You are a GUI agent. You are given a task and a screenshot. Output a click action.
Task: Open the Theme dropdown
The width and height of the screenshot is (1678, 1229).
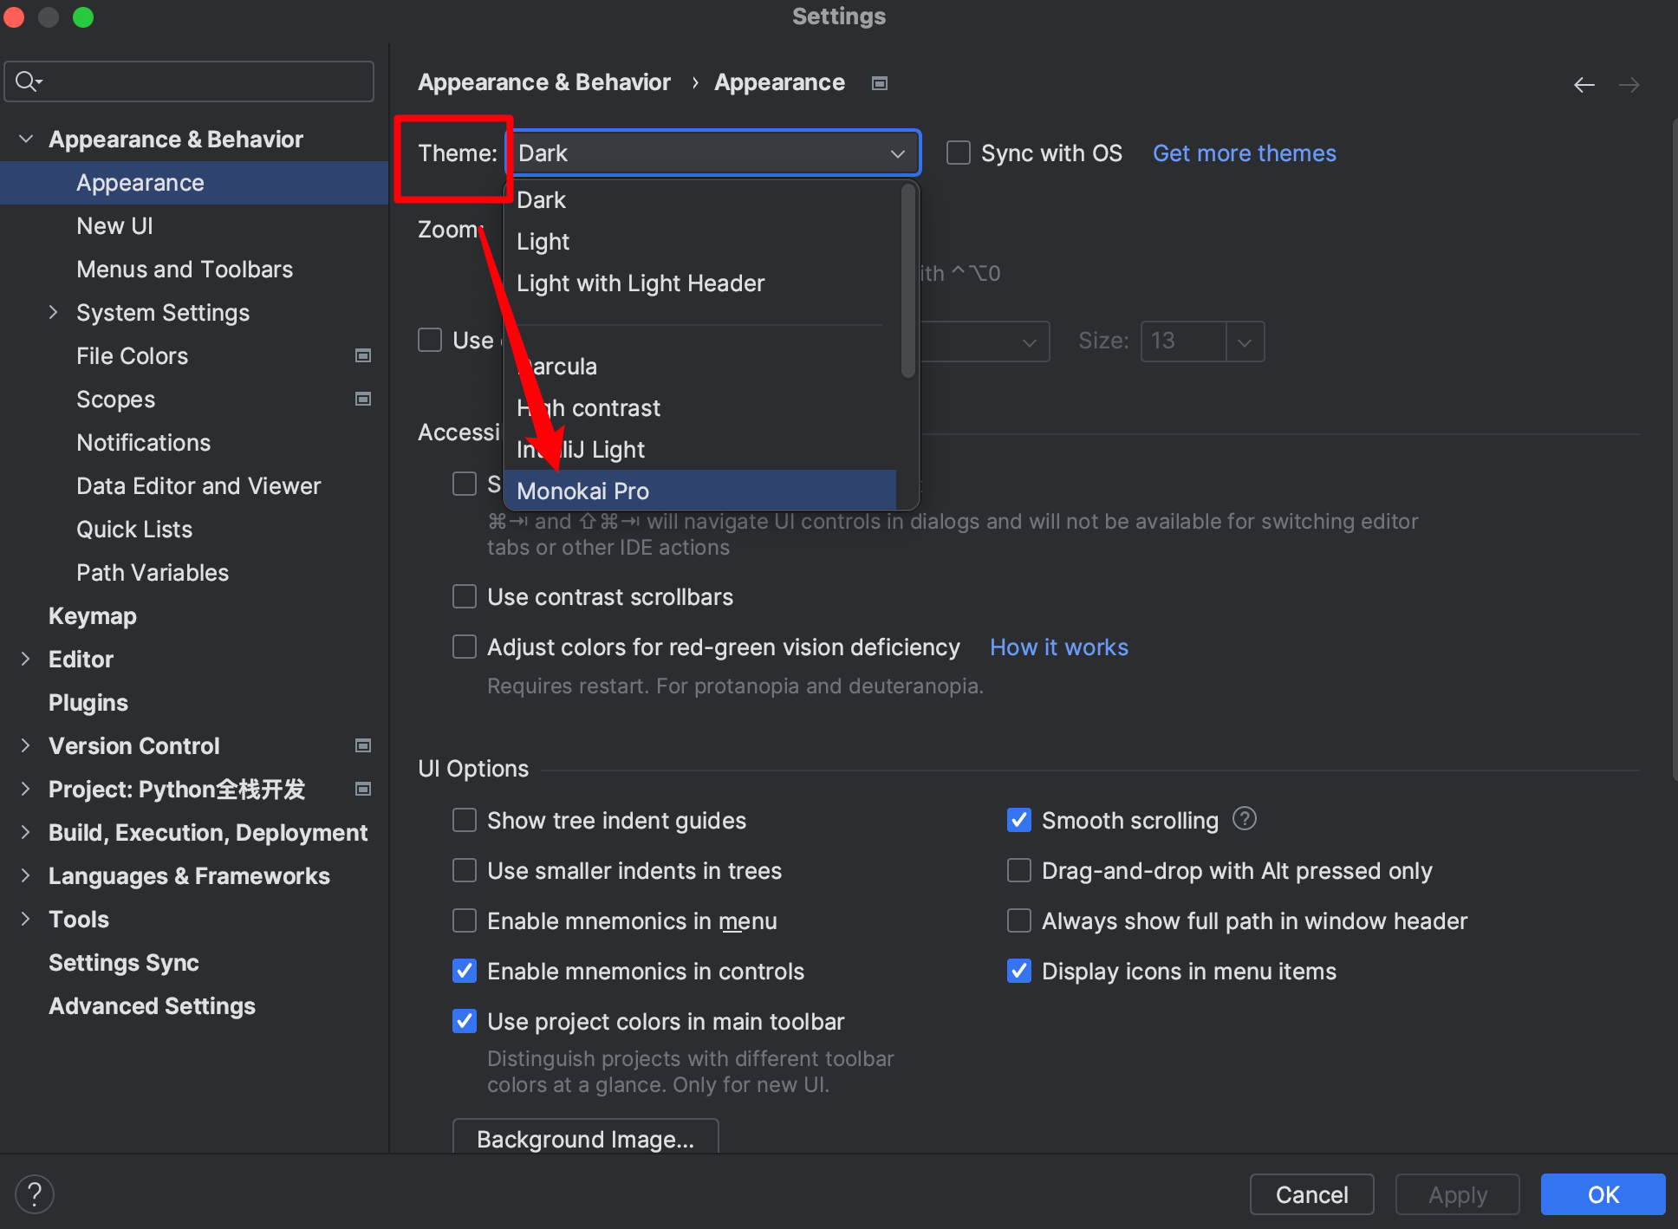tap(712, 153)
